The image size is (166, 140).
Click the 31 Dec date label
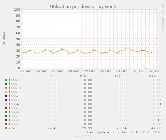click(122, 71)
